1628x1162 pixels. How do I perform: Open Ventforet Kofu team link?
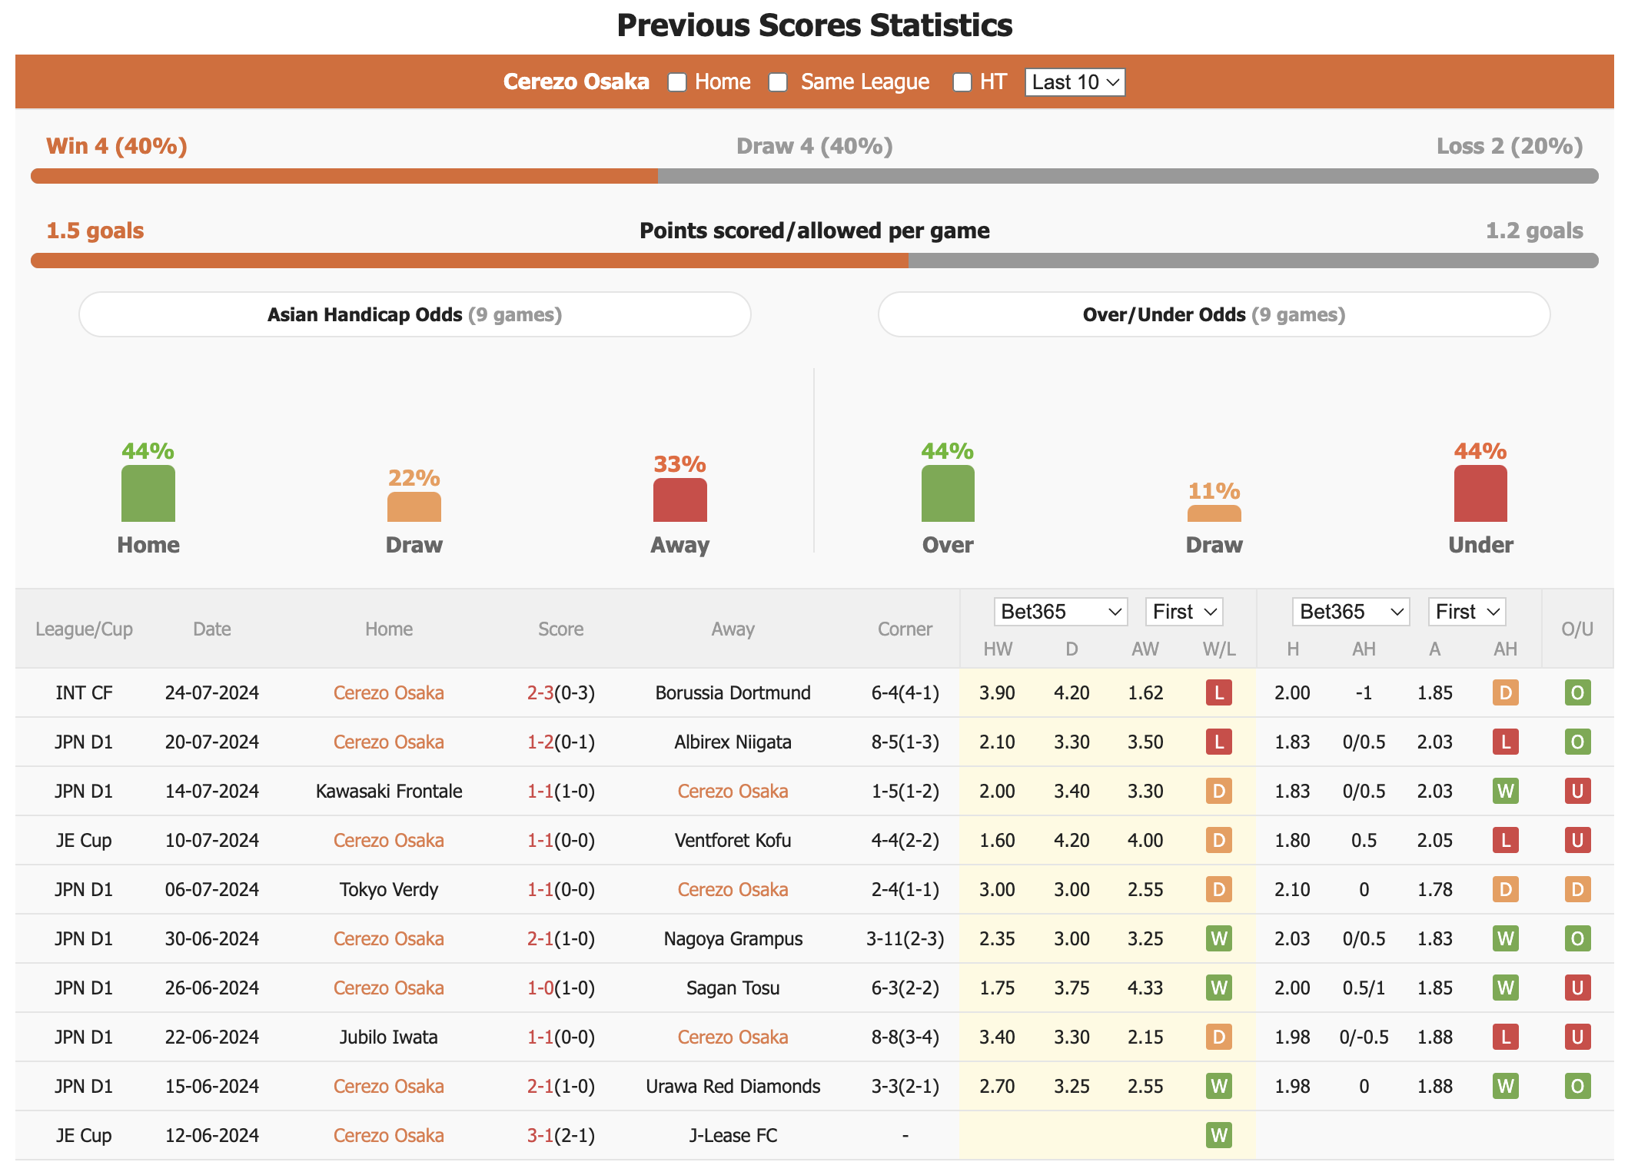pos(733,840)
